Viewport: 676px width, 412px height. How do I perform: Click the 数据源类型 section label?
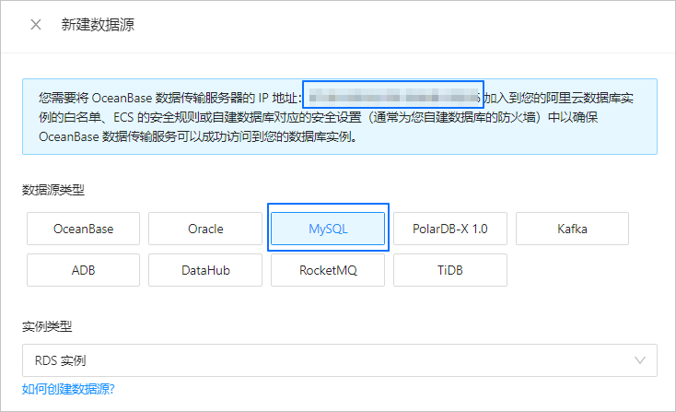point(53,190)
